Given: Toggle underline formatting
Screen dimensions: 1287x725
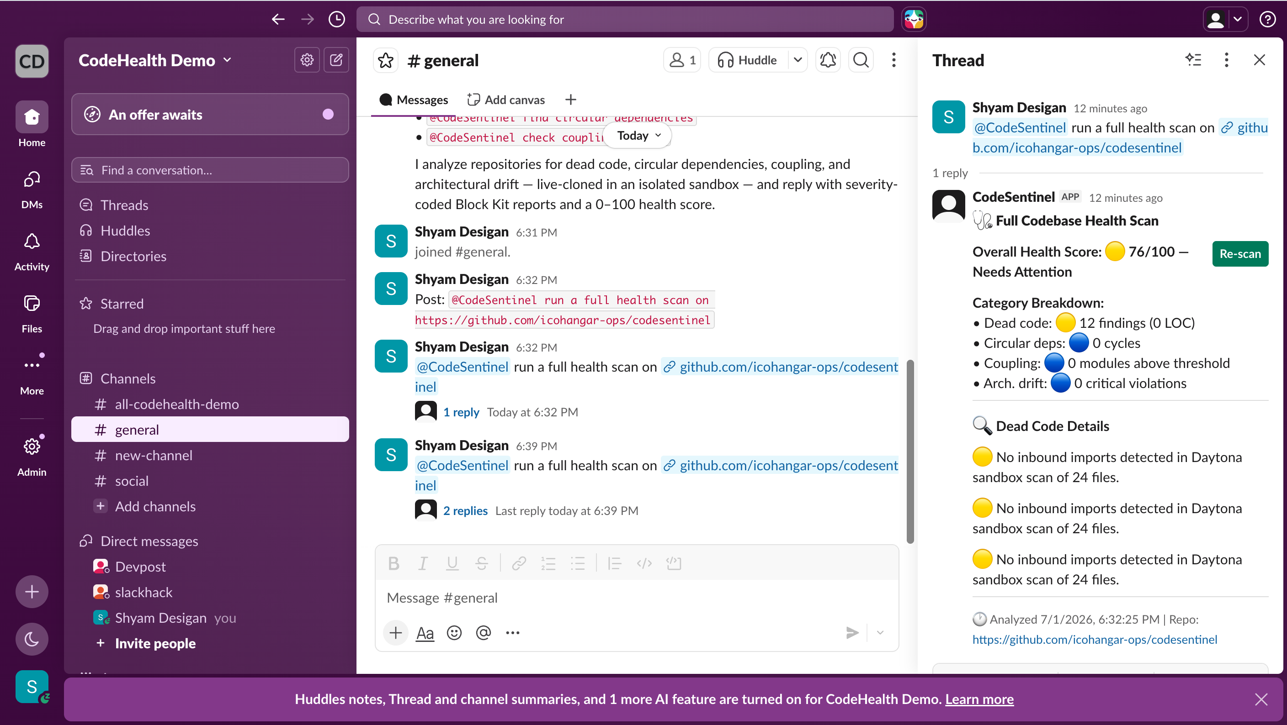Looking at the screenshot, I should [452, 563].
